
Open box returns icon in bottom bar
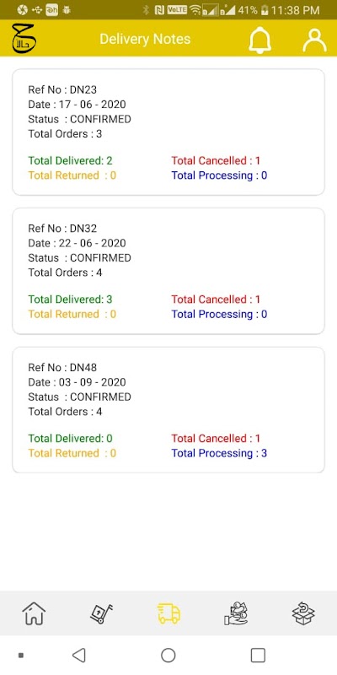(x=303, y=613)
